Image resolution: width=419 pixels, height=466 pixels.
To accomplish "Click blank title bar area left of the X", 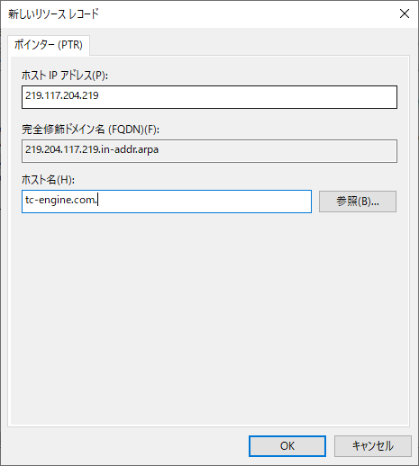I will coord(246,14).
